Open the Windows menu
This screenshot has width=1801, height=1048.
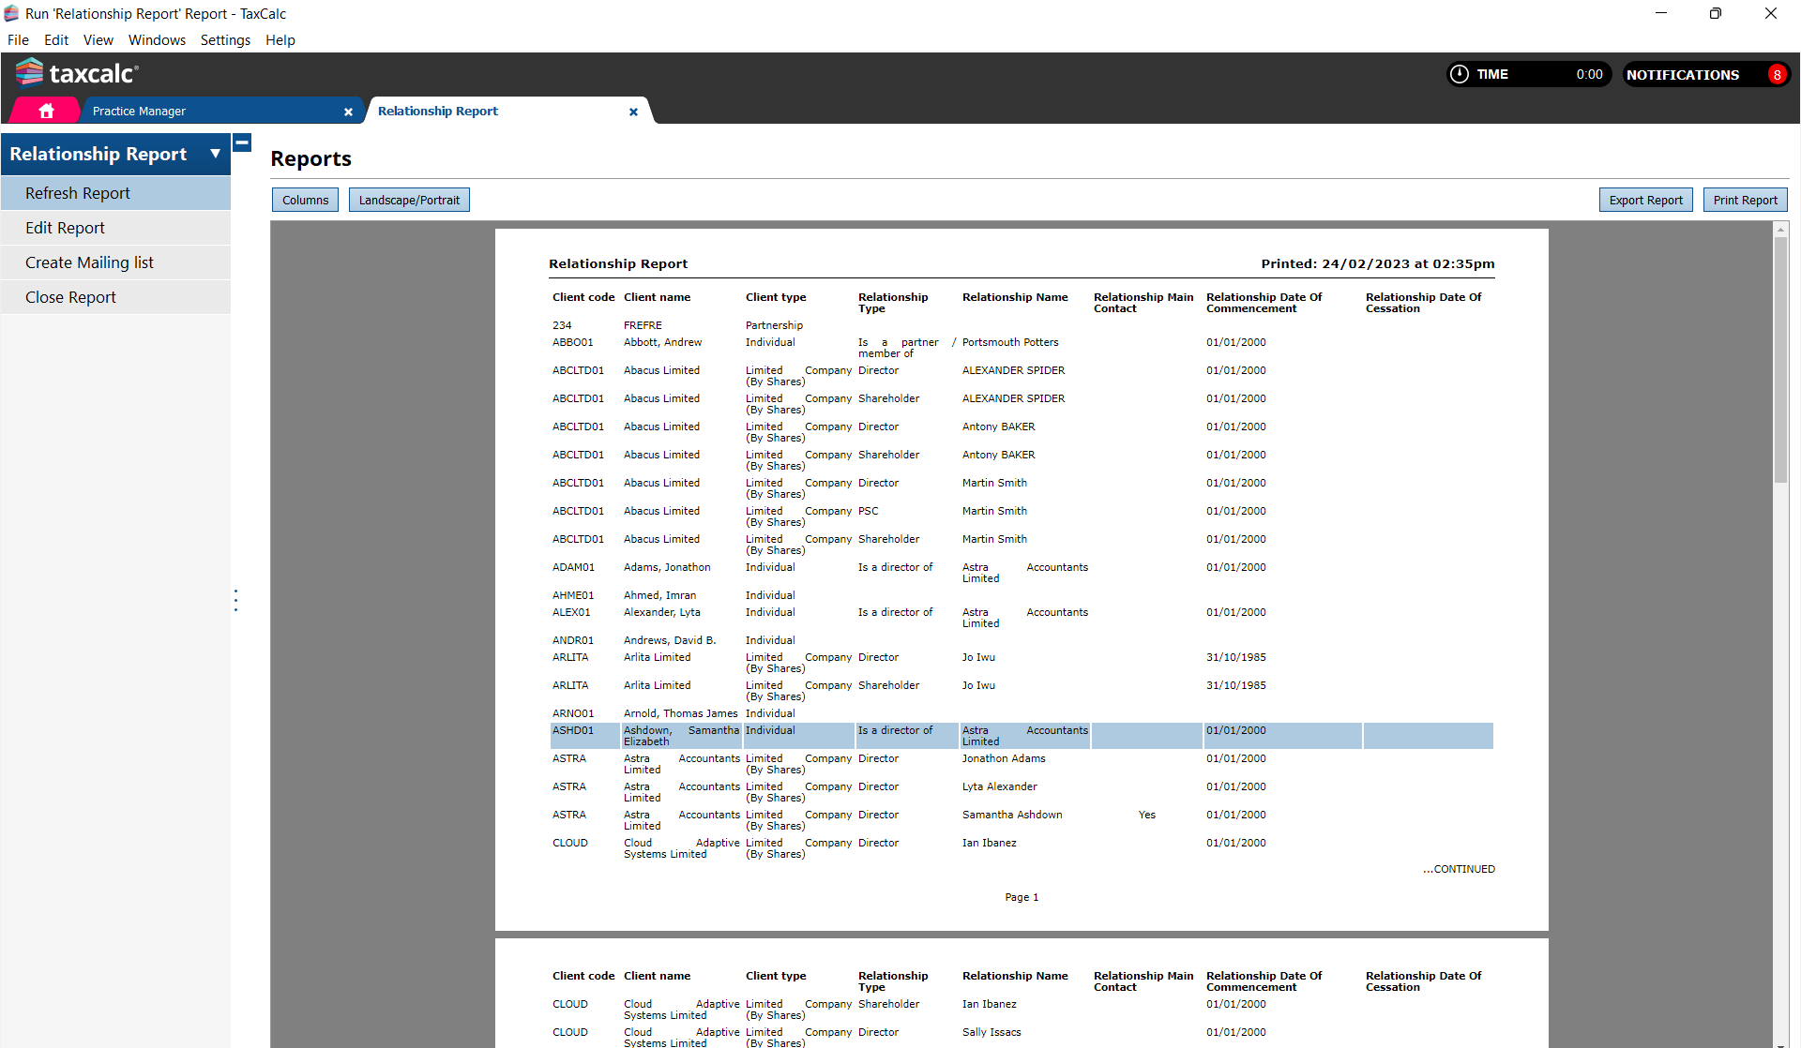157,40
